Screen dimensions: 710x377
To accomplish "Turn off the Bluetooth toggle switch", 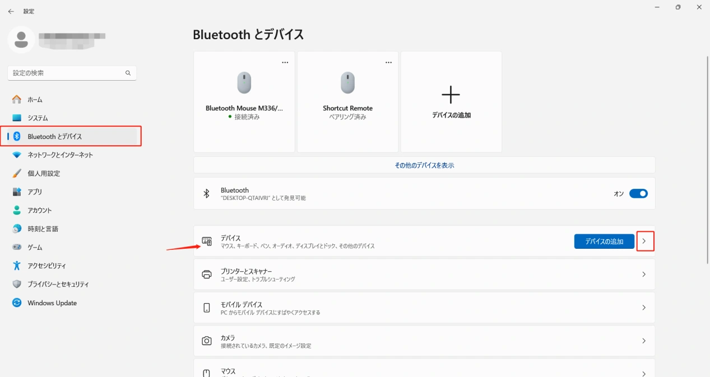I will click(x=638, y=194).
